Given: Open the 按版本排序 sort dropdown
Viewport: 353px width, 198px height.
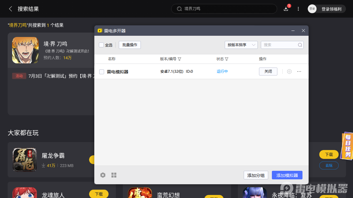Looking at the screenshot, I should [x=241, y=45].
